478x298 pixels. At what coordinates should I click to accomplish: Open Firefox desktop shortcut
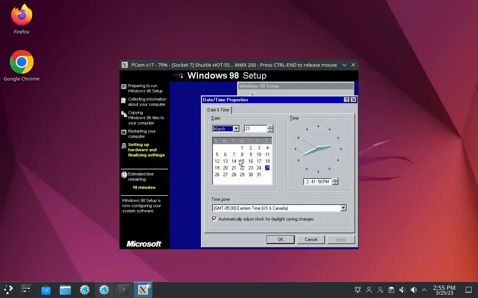tap(22, 19)
